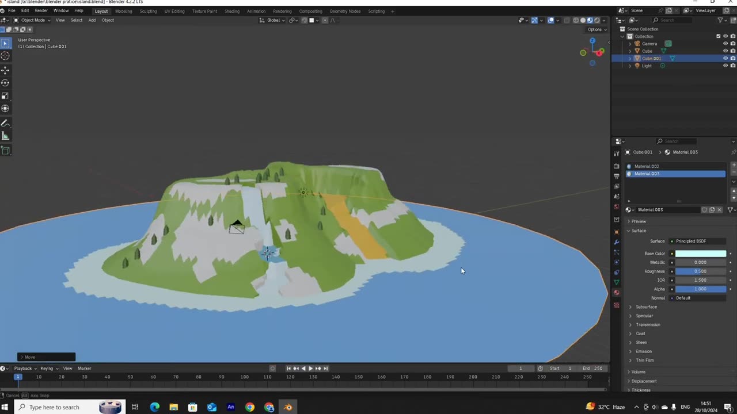Uncheck the Collection exclude checkbox

[718, 36]
